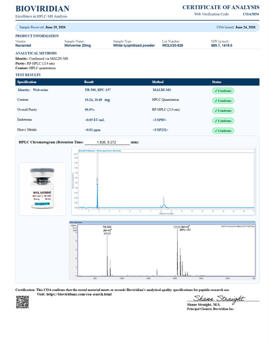Click the HPLC chromatogram plot

click(x=164, y=181)
